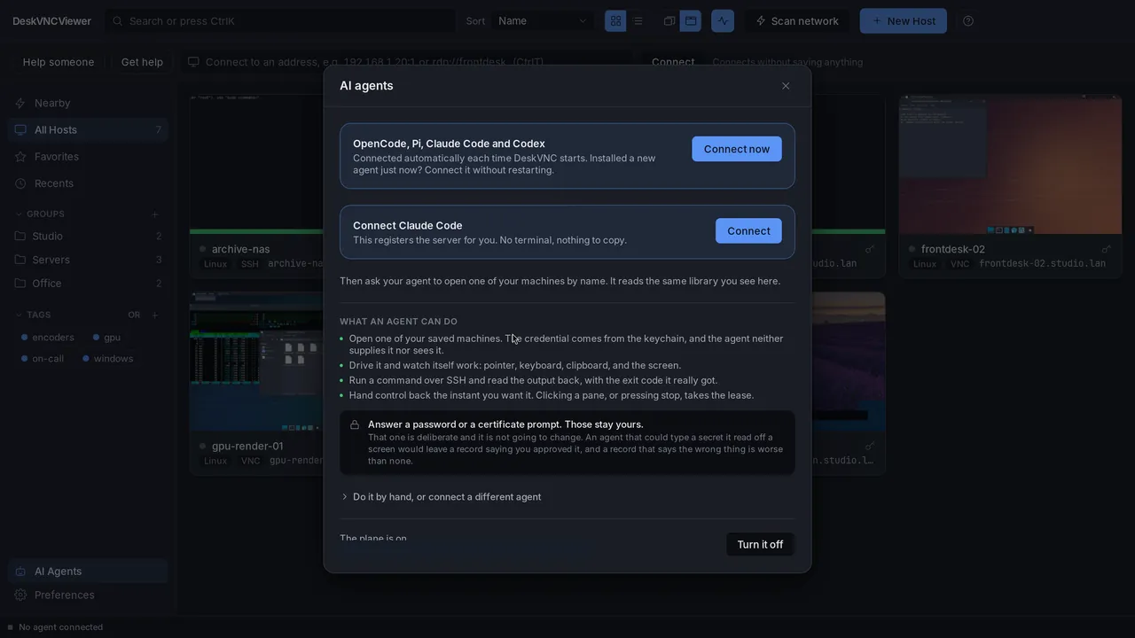Click the single-window mode icon in toolbar
Image resolution: width=1135 pixels, height=638 pixels.
coord(691,20)
